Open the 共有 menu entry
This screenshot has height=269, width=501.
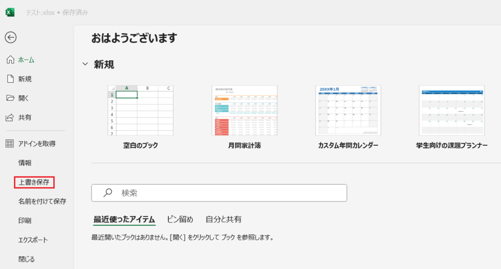[x=25, y=117]
